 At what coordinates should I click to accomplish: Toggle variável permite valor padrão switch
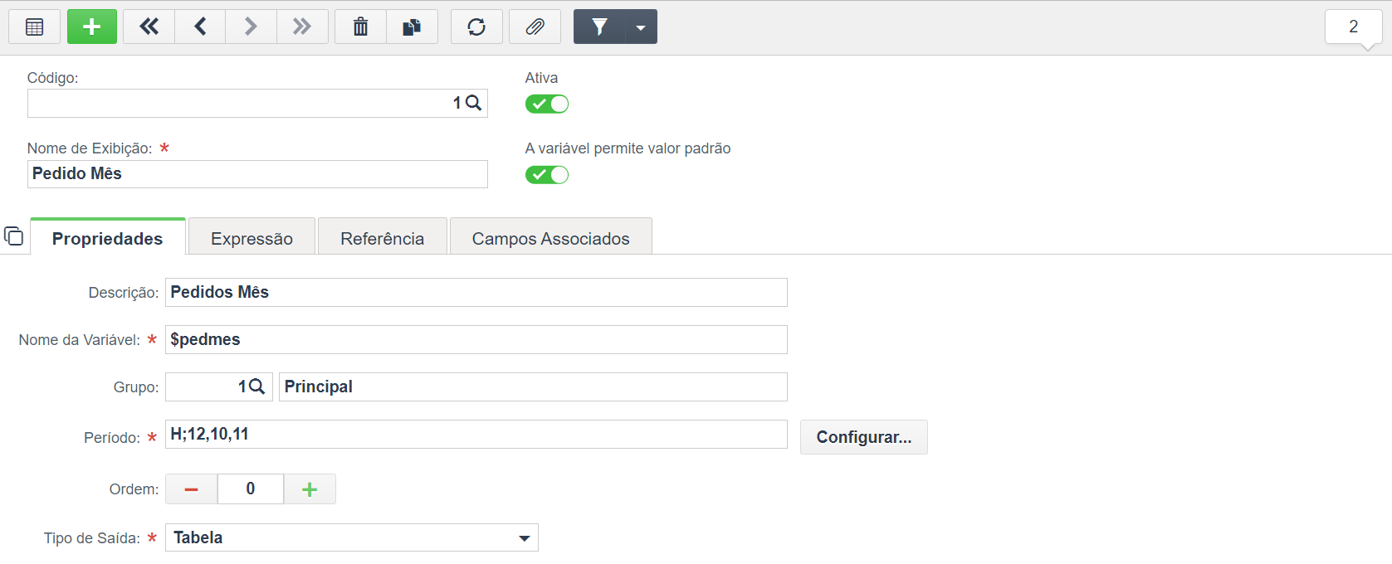547,175
